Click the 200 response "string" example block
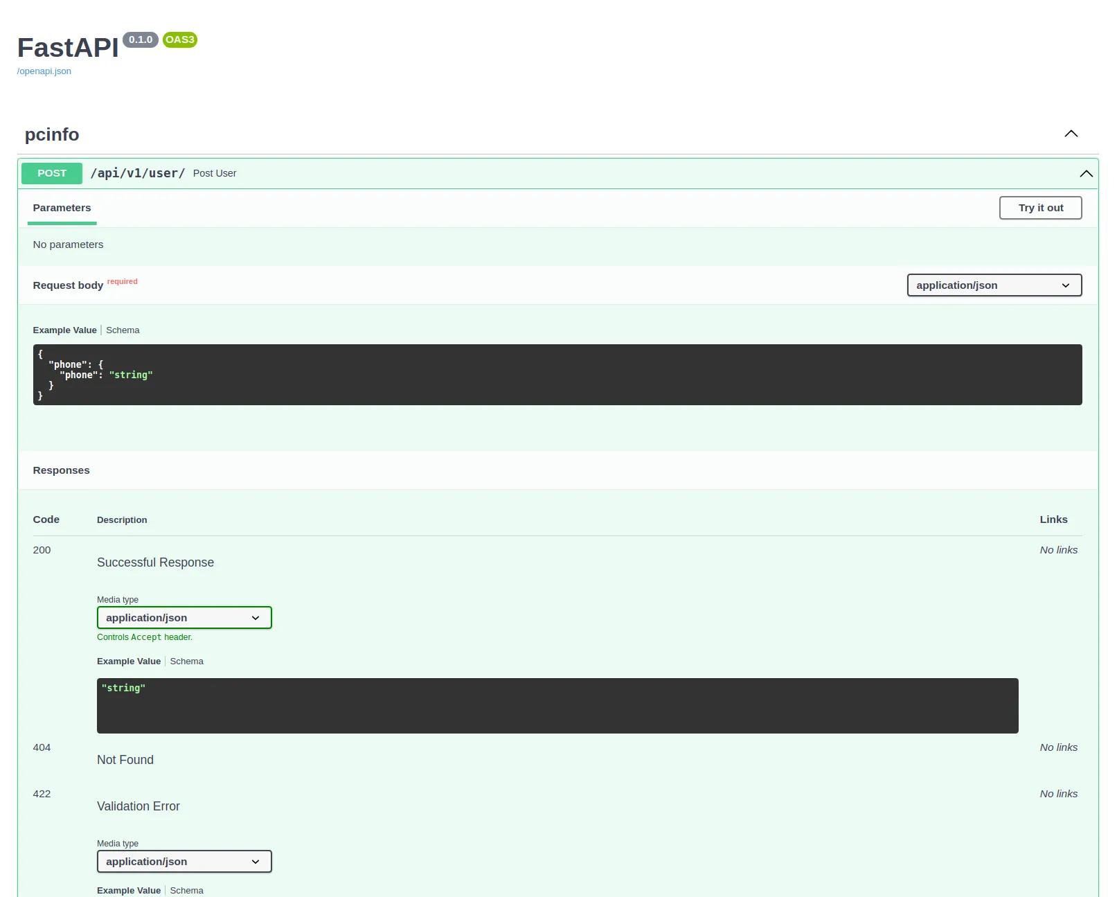 (557, 706)
